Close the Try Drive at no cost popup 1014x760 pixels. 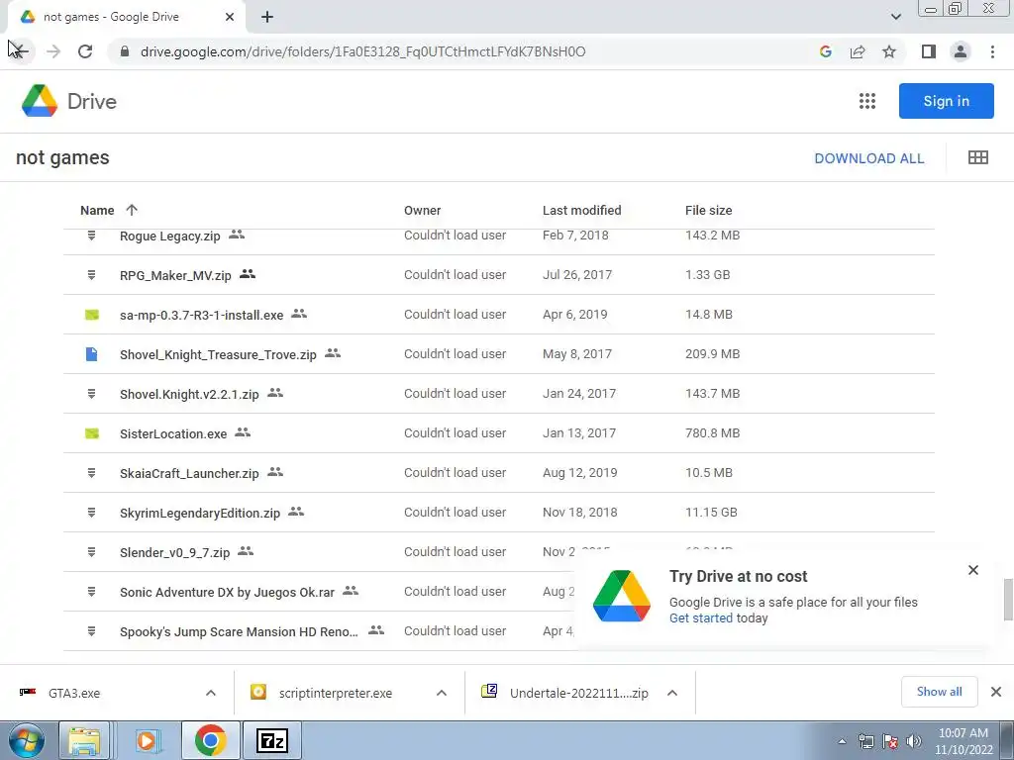click(972, 570)
